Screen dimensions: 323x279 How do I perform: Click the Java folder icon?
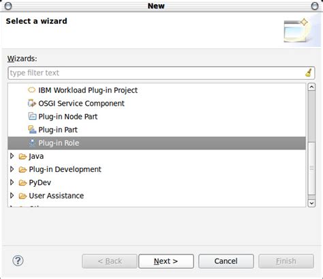coord(22,156)
